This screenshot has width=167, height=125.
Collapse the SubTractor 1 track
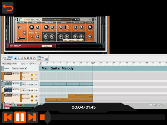(2, 82)
